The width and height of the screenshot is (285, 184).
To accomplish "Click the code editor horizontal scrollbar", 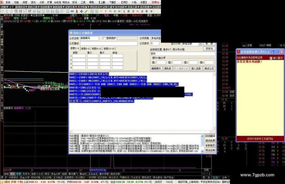I will tap(141, 131).
